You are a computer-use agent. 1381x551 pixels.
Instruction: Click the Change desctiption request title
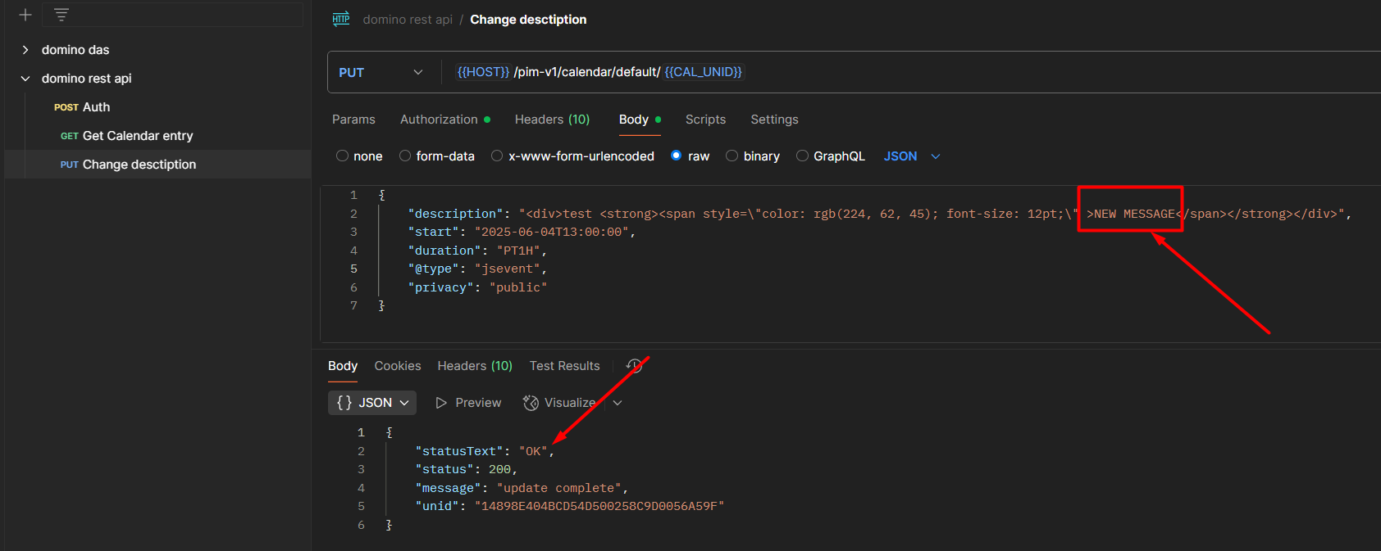coord(528,20)
